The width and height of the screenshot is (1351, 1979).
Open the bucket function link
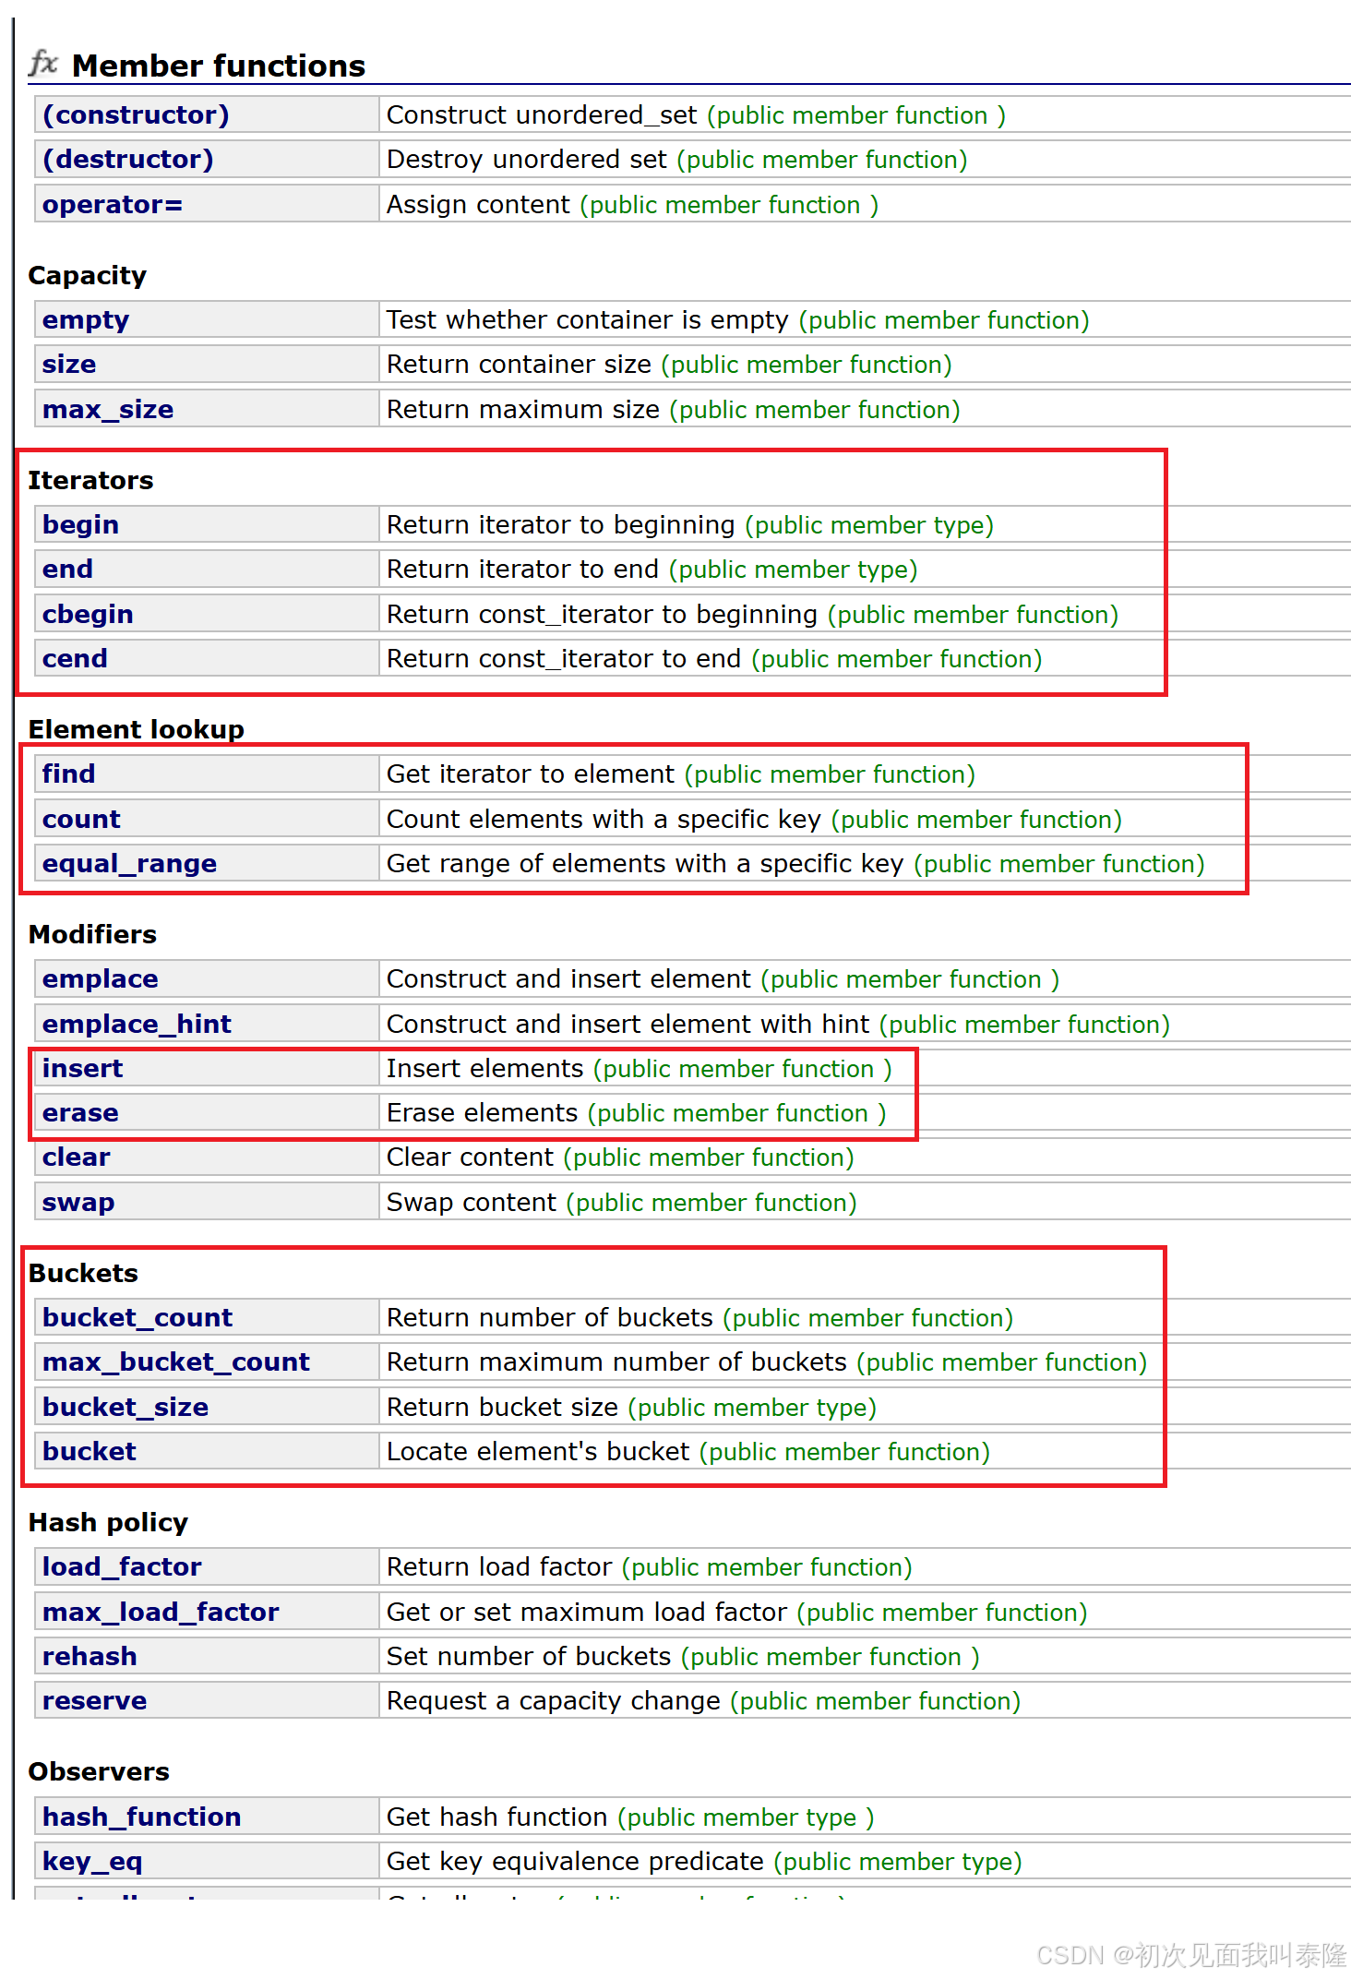coord(90,1451)
